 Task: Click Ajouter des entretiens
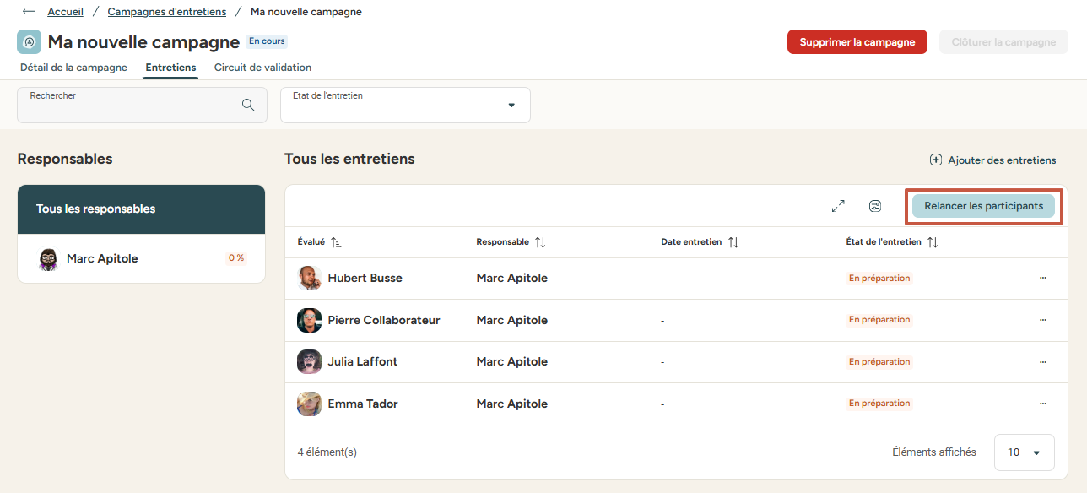992,160
